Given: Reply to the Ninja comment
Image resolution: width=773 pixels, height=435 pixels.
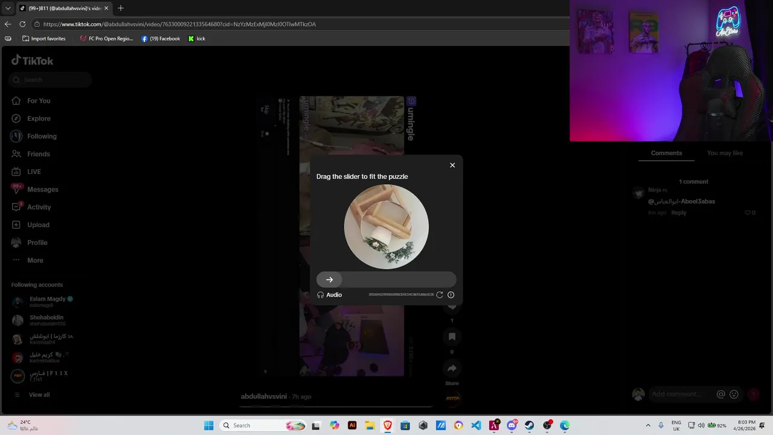Looking at the screenshot, I should point(679,213).
